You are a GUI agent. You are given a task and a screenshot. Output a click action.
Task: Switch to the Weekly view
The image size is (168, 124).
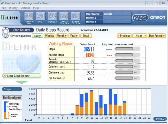pyautogui.click(x=49, y=36)
